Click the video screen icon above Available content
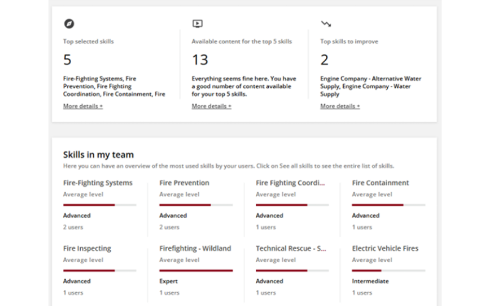490x306 pixels. 197,24
